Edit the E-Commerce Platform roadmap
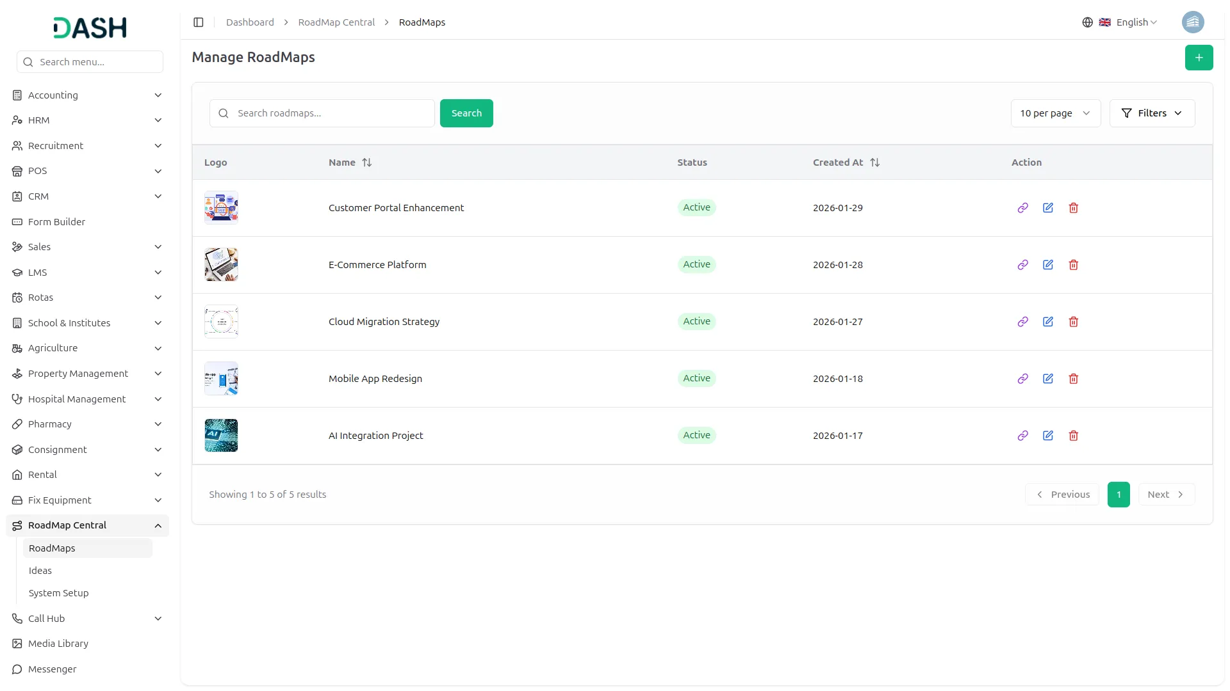Viewport: 1230px width, 691px height. pos(1048,264)
